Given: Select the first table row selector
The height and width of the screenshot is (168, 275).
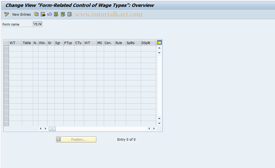Looking at the screenshot, I should pos(6,48).
